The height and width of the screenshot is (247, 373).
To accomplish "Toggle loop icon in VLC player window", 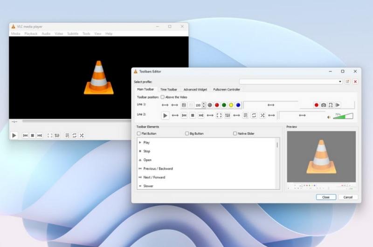I will pos(75,135).
